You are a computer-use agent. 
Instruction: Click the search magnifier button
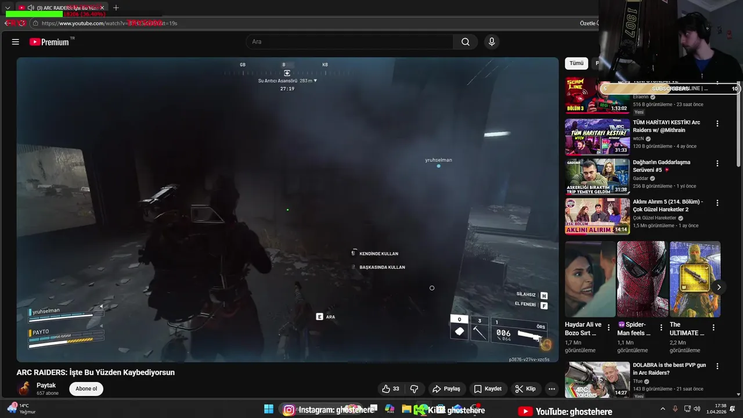pyautogui.click(x=466, y=42)
